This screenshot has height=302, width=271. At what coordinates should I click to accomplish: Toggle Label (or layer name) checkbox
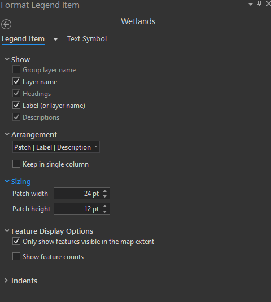[x=16, y=105]
